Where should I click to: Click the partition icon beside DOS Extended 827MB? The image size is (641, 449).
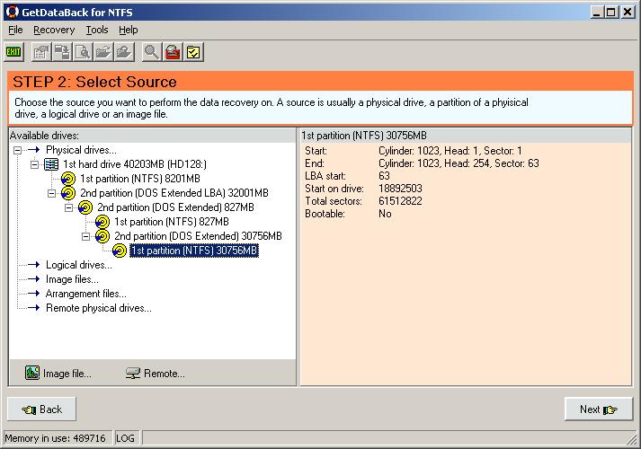(85, 207)
